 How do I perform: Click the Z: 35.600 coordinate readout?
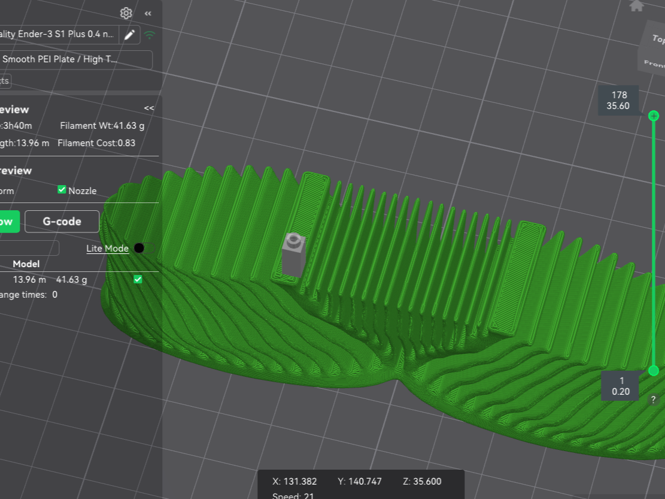(x=422, y=482)
